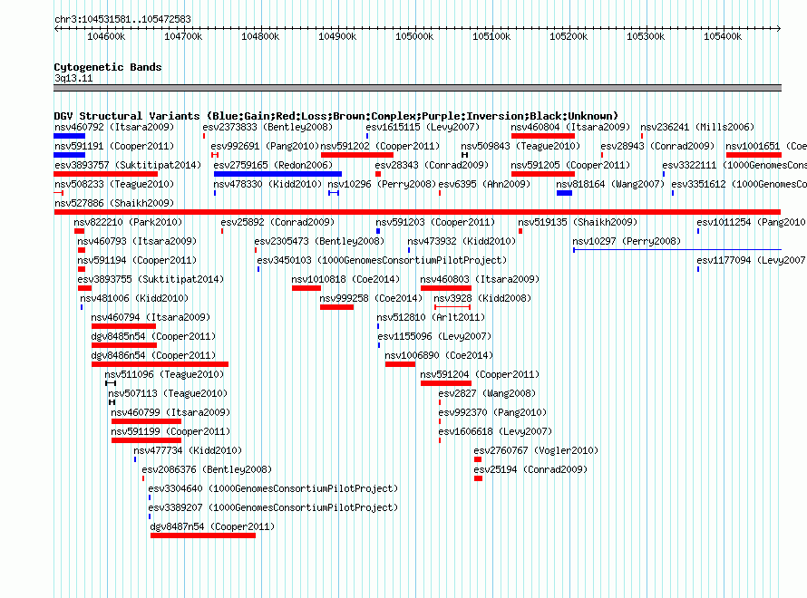Click esv28343 (Conrad2009) label
This screenshot has height=598, width=807.
(432, 165)
